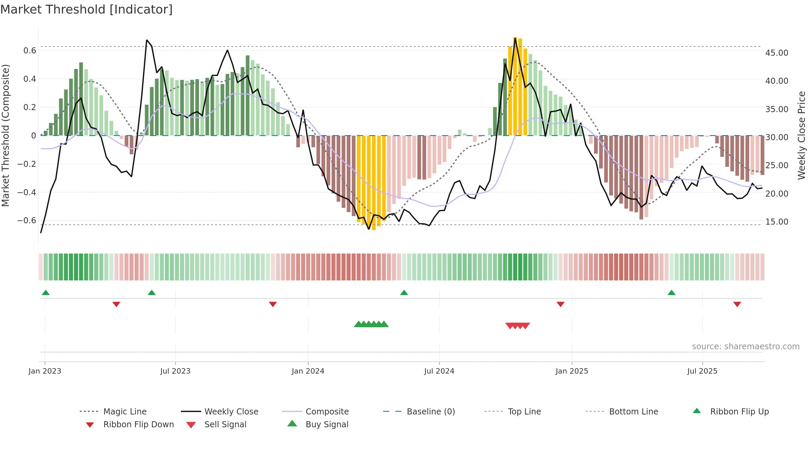Image resolution: width=811 pixels, height=456 pixels.
Task: Toggle Buy Signal legend entry
Action: [318, 424]
